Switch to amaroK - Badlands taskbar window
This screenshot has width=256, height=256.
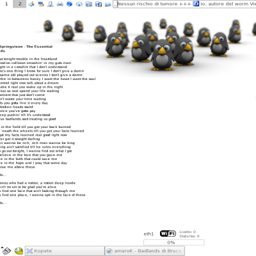click(x=145, y=251)
